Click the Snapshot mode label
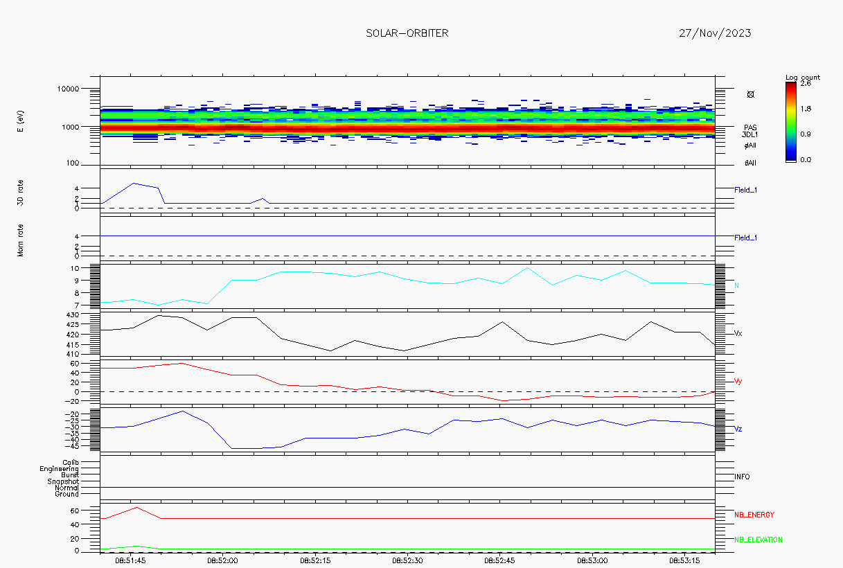 point(63,481)
